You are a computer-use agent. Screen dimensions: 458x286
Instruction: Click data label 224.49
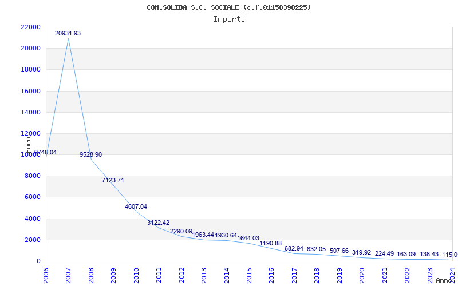(384, 253)
